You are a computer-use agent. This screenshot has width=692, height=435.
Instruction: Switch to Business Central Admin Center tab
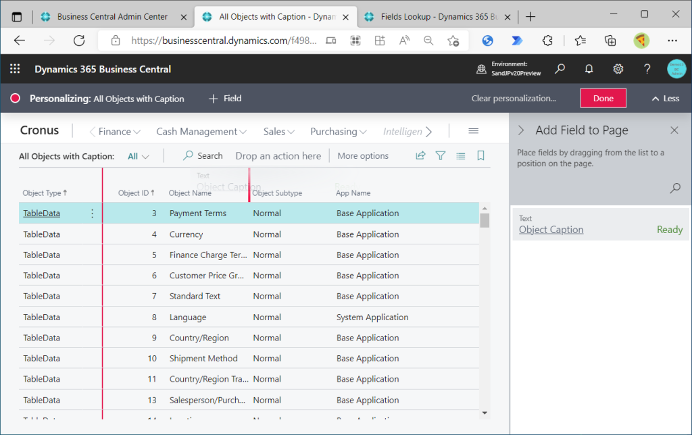[x=112, y=17]
